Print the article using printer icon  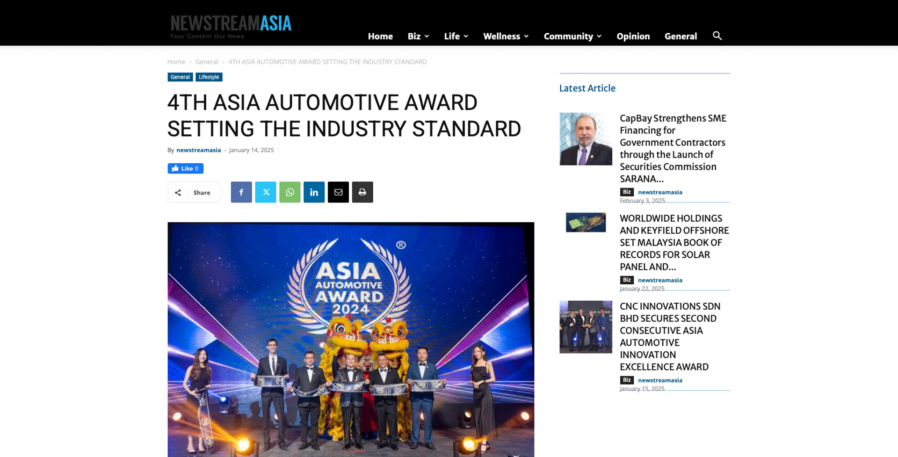tap(362, 192)
